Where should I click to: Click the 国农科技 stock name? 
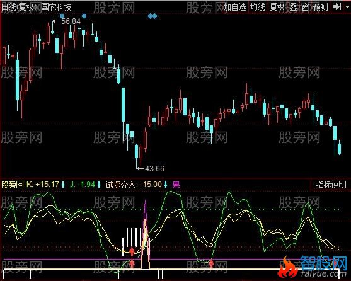coord(56,7)
